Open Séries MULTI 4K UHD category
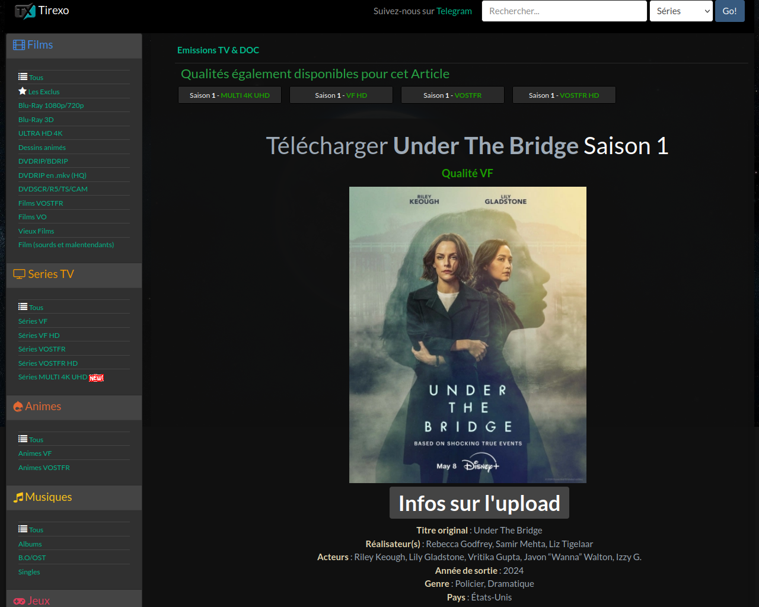The height and width of the screenshot is (607, 759). click(x=53, y=377)
